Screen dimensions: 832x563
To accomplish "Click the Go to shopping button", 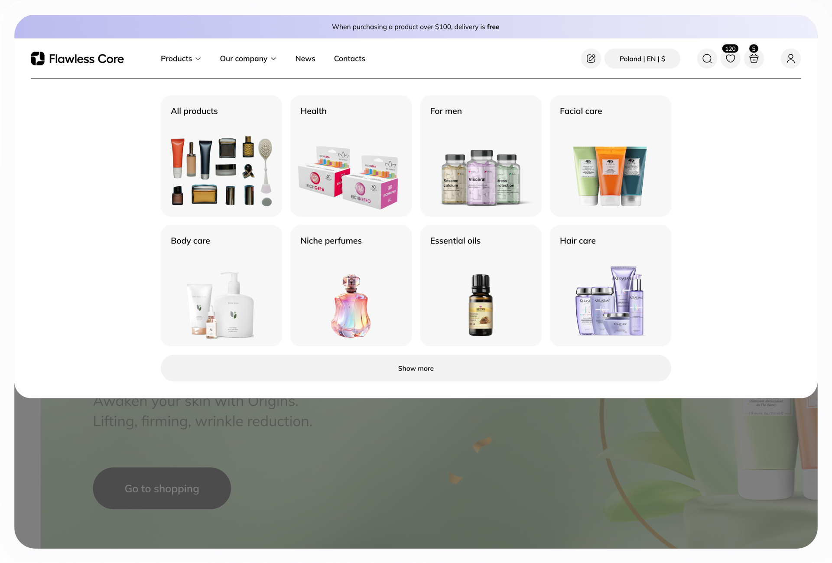I will pos(162,488).
